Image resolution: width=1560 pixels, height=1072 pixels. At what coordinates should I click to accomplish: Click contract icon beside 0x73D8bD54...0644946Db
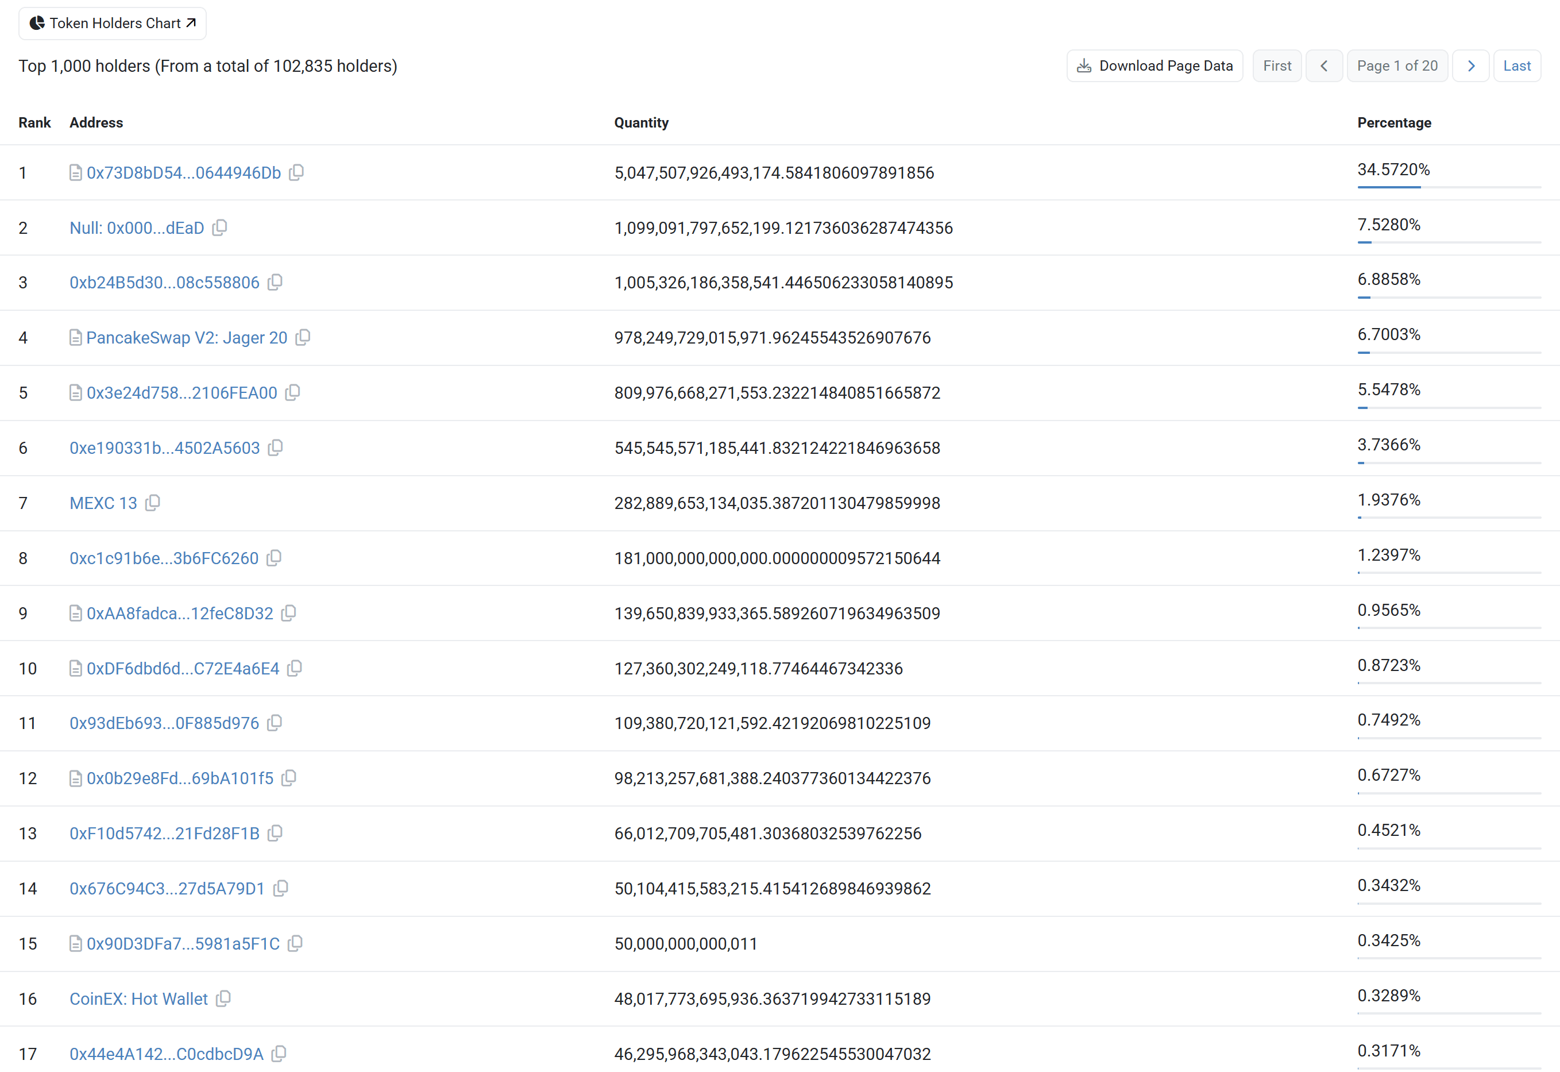pos(76,172)
